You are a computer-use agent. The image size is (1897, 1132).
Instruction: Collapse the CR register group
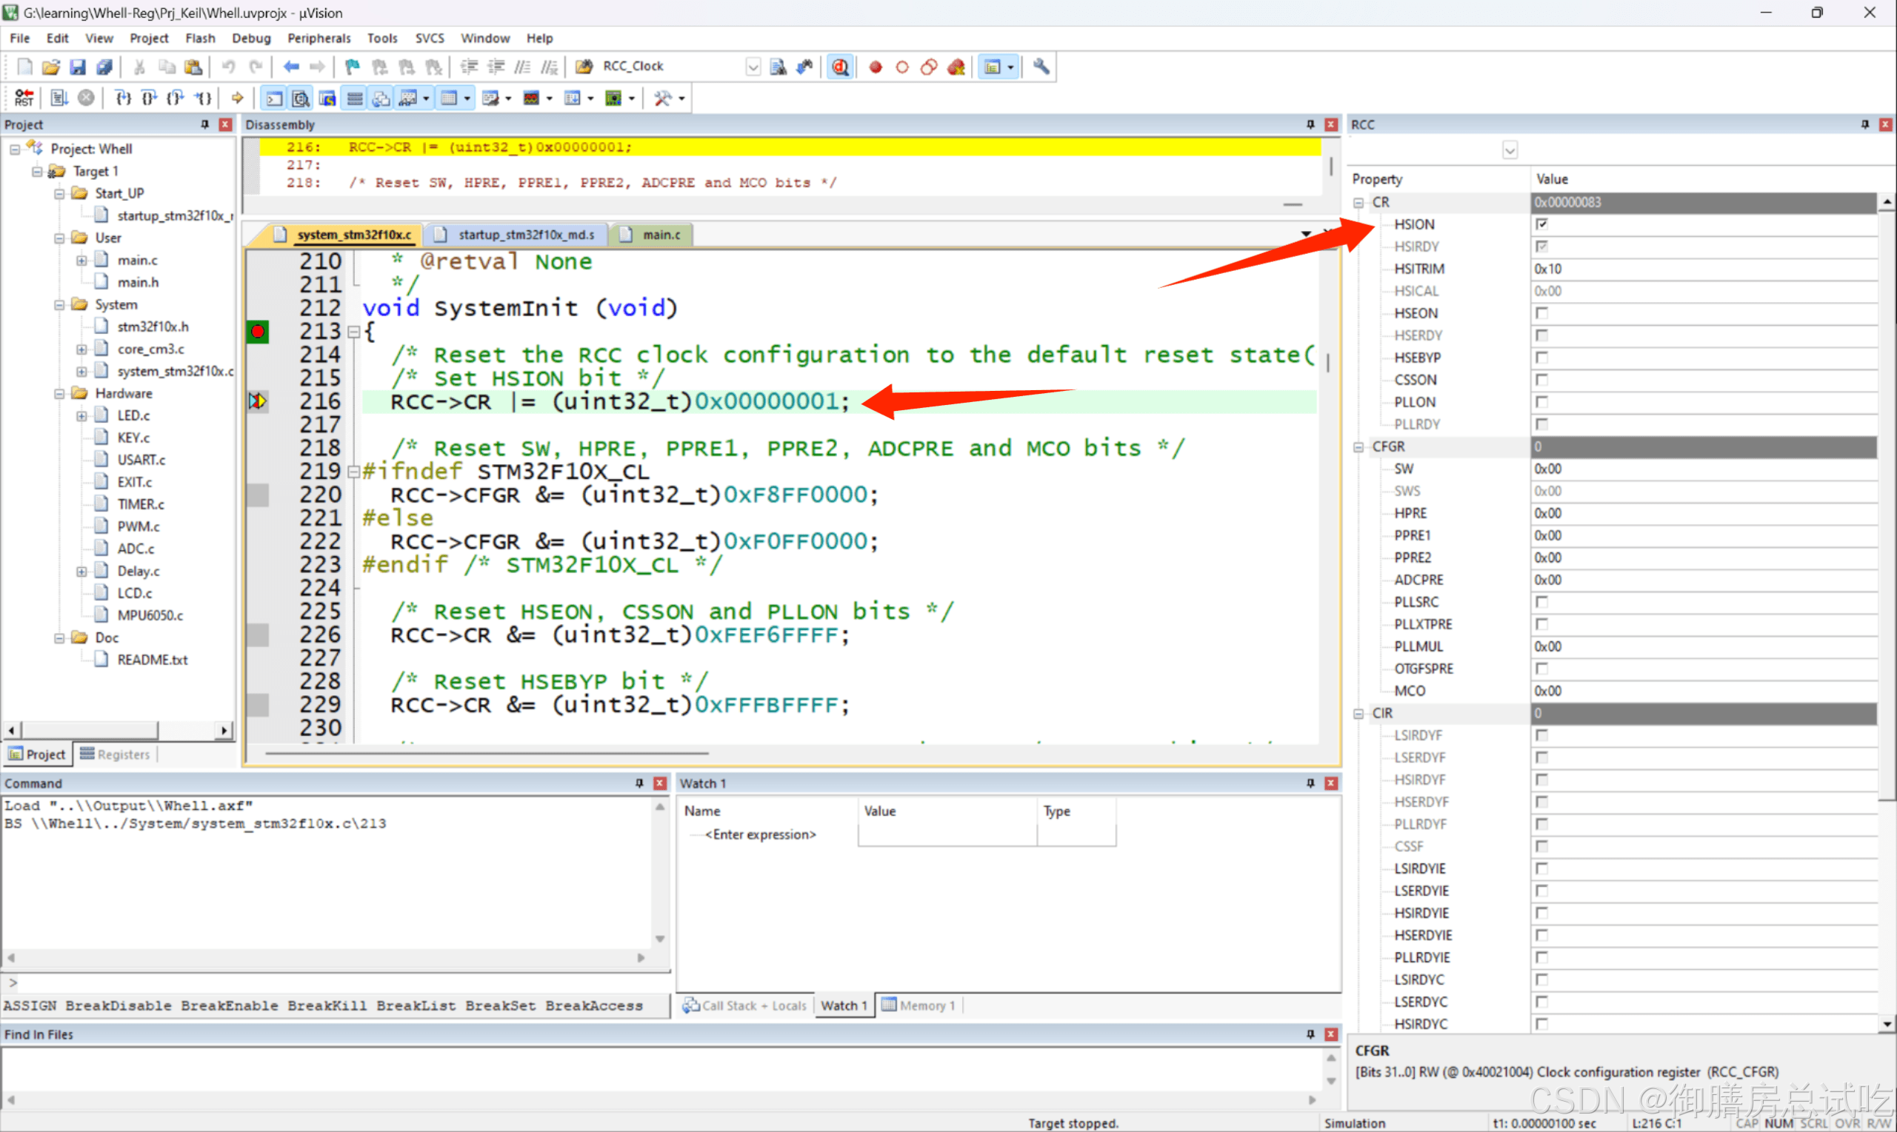(x=1358, y=203)
